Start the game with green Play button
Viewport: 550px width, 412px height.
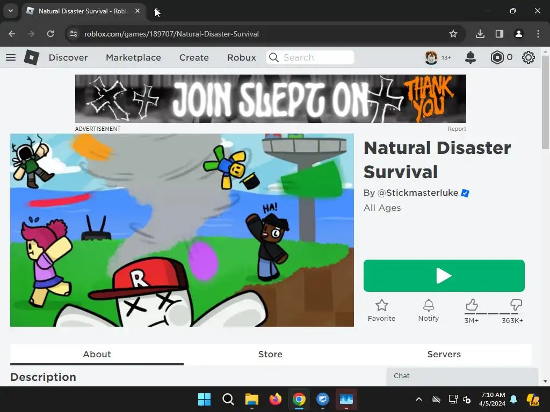[444, 276]
